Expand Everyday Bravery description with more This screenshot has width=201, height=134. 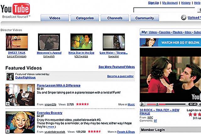point(51,127)
